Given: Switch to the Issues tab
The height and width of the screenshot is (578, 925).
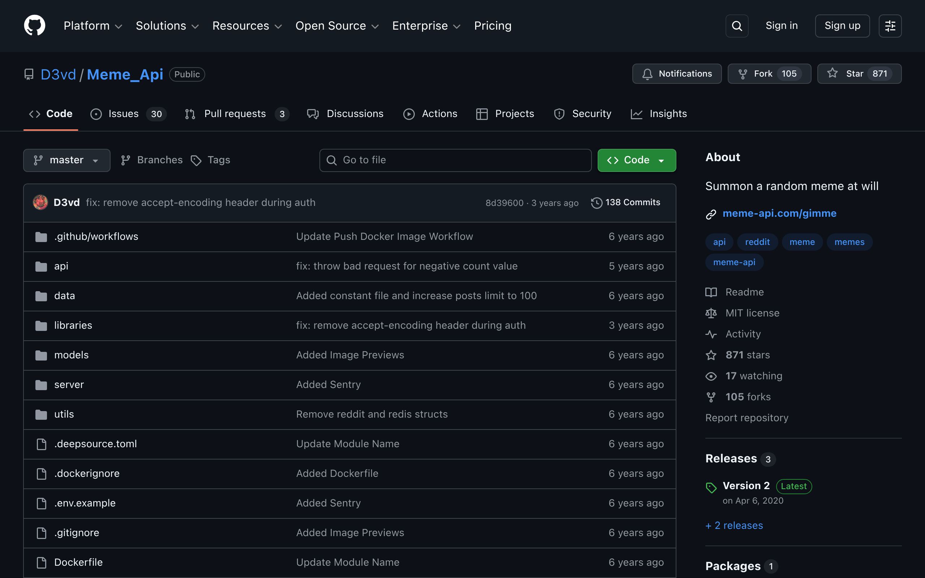Looking at the screenshot, I should tap(128, 114).
